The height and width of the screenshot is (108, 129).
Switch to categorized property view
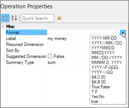(5, 18)
